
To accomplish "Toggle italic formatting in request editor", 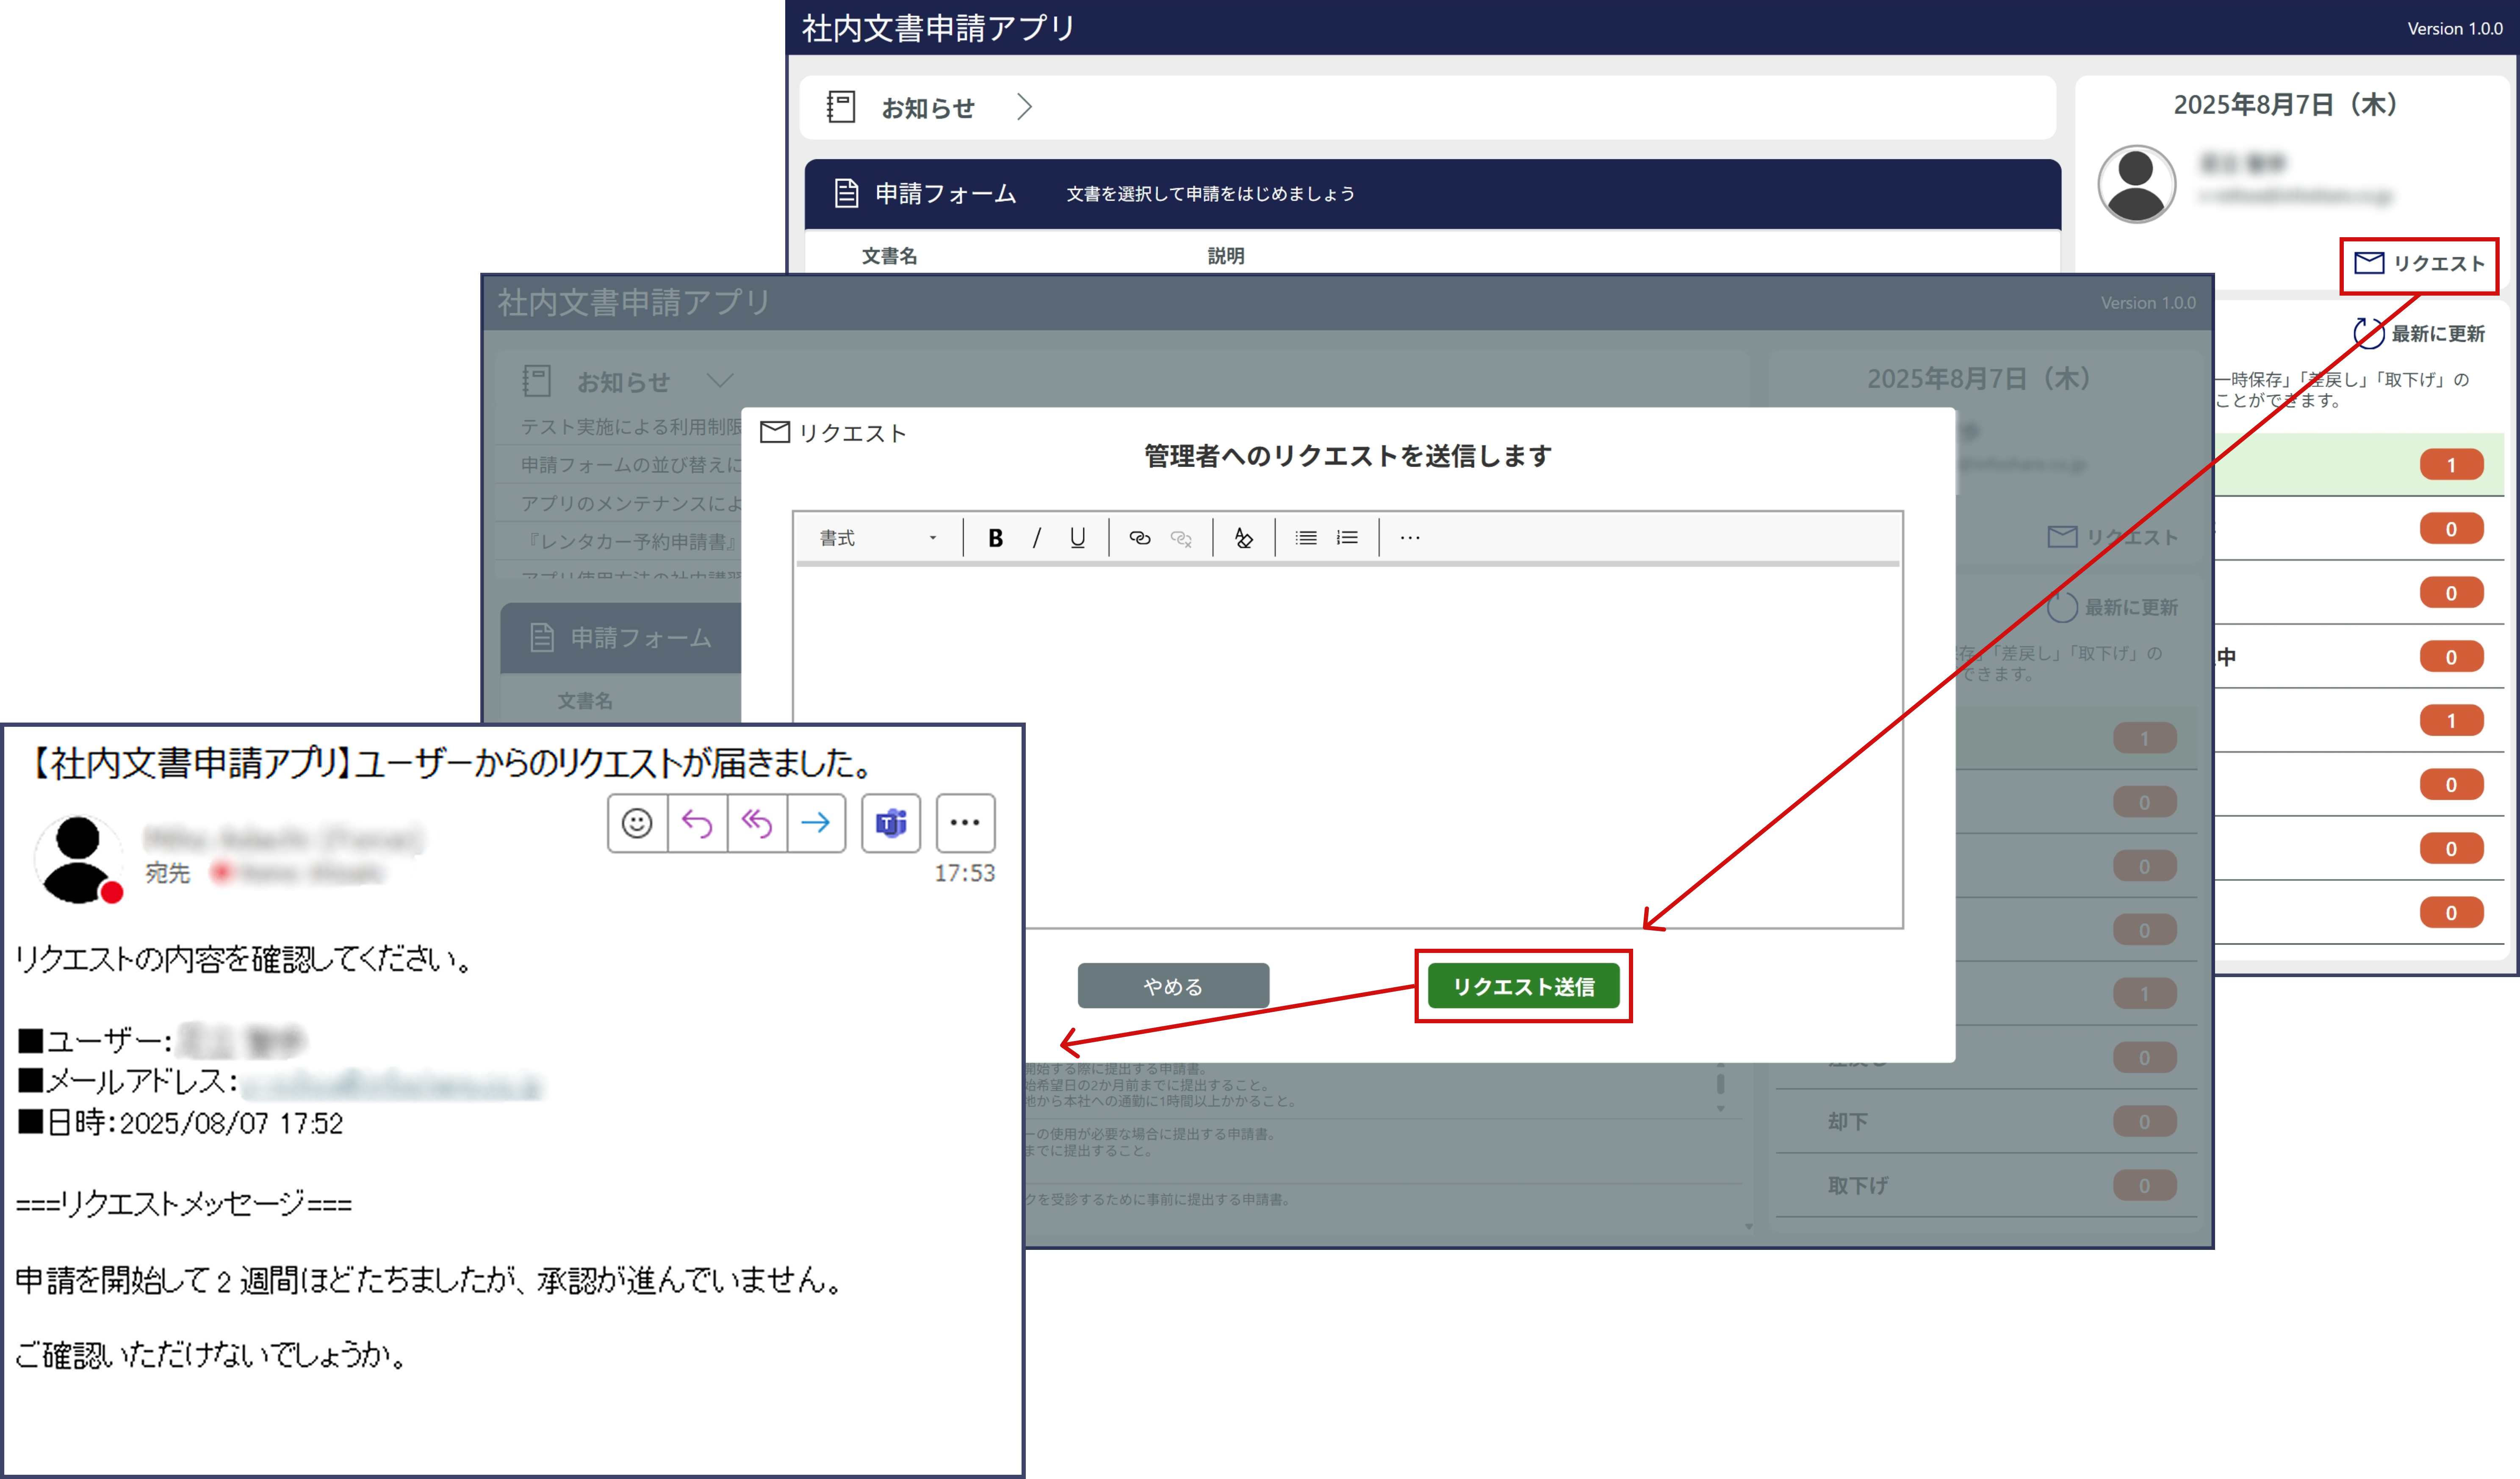I will pyautogui.click(x=1037, y=538).
